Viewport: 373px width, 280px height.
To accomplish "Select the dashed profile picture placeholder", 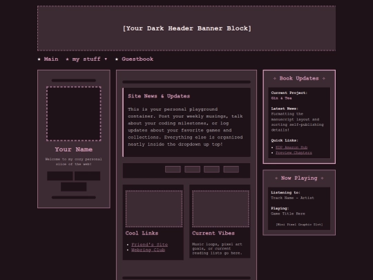I will point(74,113).
